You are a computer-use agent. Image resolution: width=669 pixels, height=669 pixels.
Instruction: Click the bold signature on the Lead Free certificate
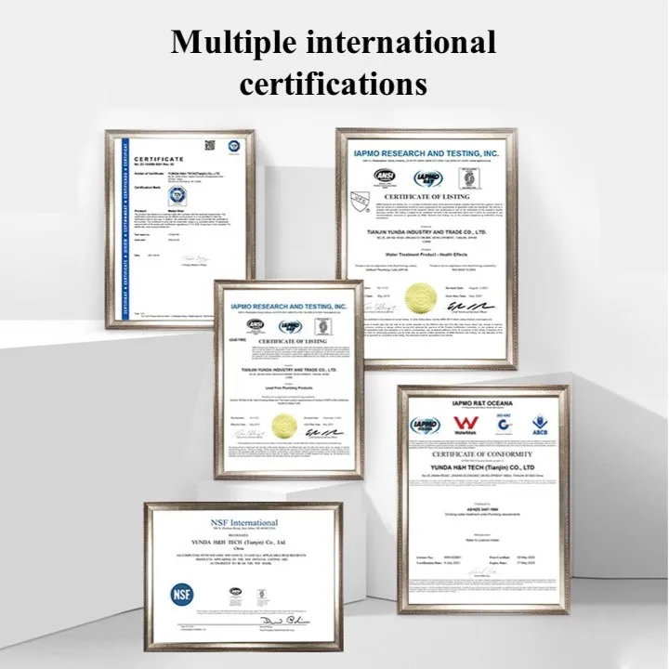(323, 433)
